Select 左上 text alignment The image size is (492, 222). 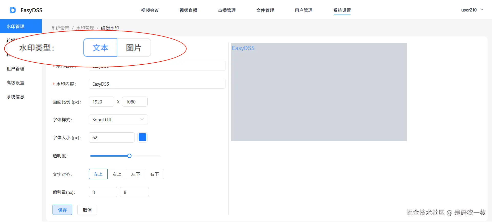point(98,174)
